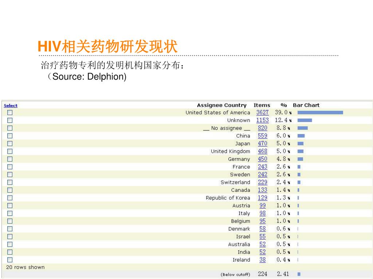Click the 'Republic of Korea' country label
Viewport: 373px width, 279px height.
click(x=228, y=198)
